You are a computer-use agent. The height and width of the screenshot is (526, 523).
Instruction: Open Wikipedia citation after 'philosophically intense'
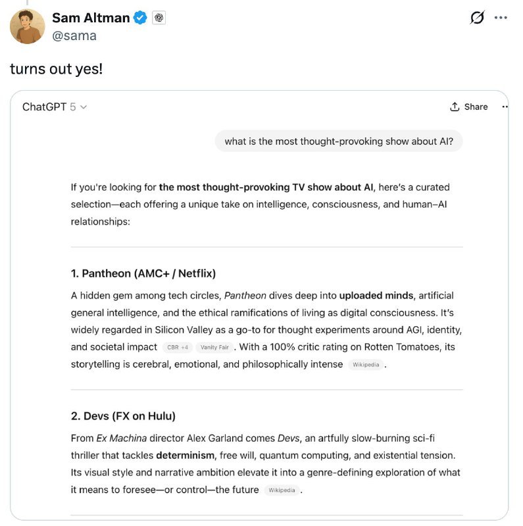tap(365, 364)
